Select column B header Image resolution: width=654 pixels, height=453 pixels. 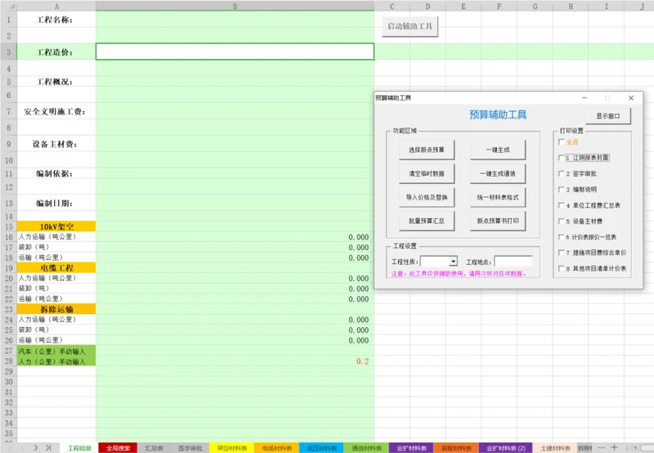coord(235,7)
